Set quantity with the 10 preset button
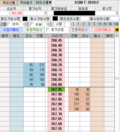This screenshot has width=120, height=132. point(100,24)
